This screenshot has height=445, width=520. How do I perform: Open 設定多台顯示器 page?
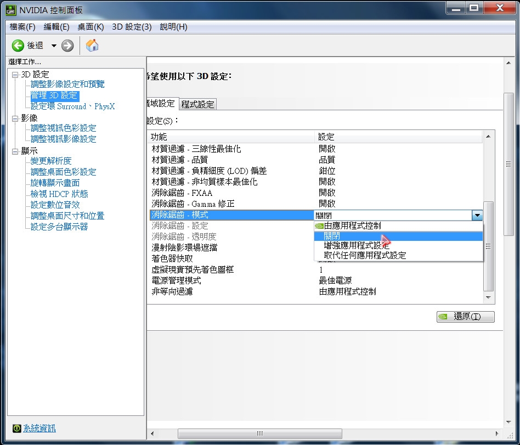(x=59, y=227)
